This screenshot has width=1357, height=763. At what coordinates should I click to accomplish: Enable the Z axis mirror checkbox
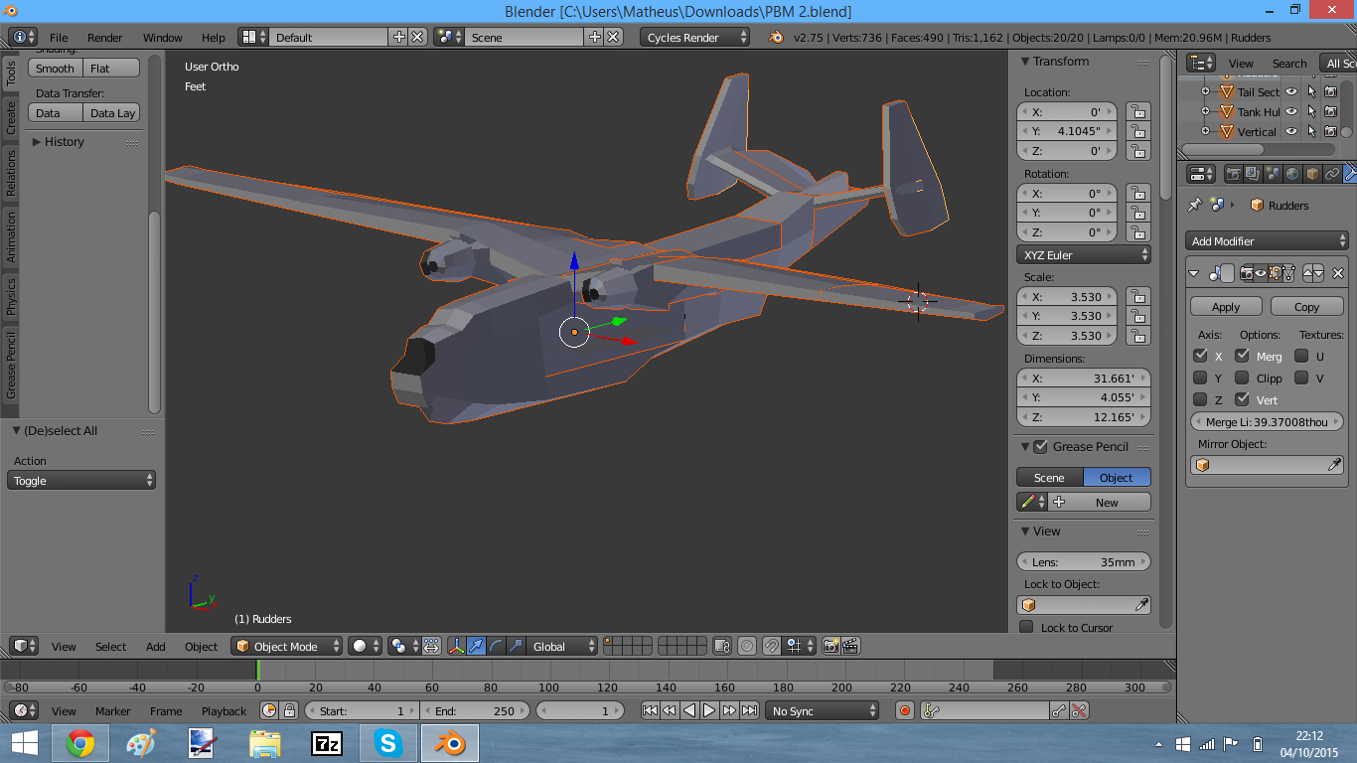[x=1200, y=399]
